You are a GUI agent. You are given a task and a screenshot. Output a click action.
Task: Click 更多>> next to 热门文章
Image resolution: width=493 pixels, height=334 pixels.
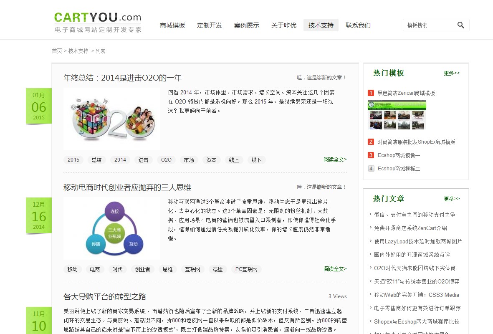pyautogui.click(x=452, y=199)
